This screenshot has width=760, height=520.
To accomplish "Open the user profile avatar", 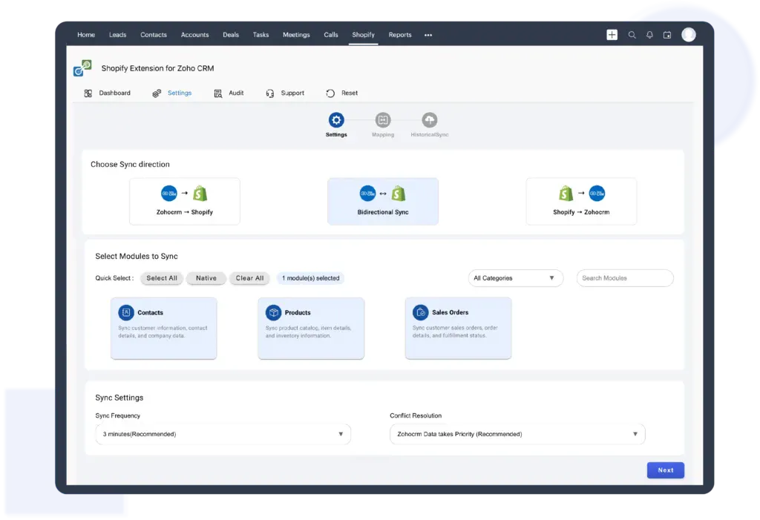I will tap(688, 34).
